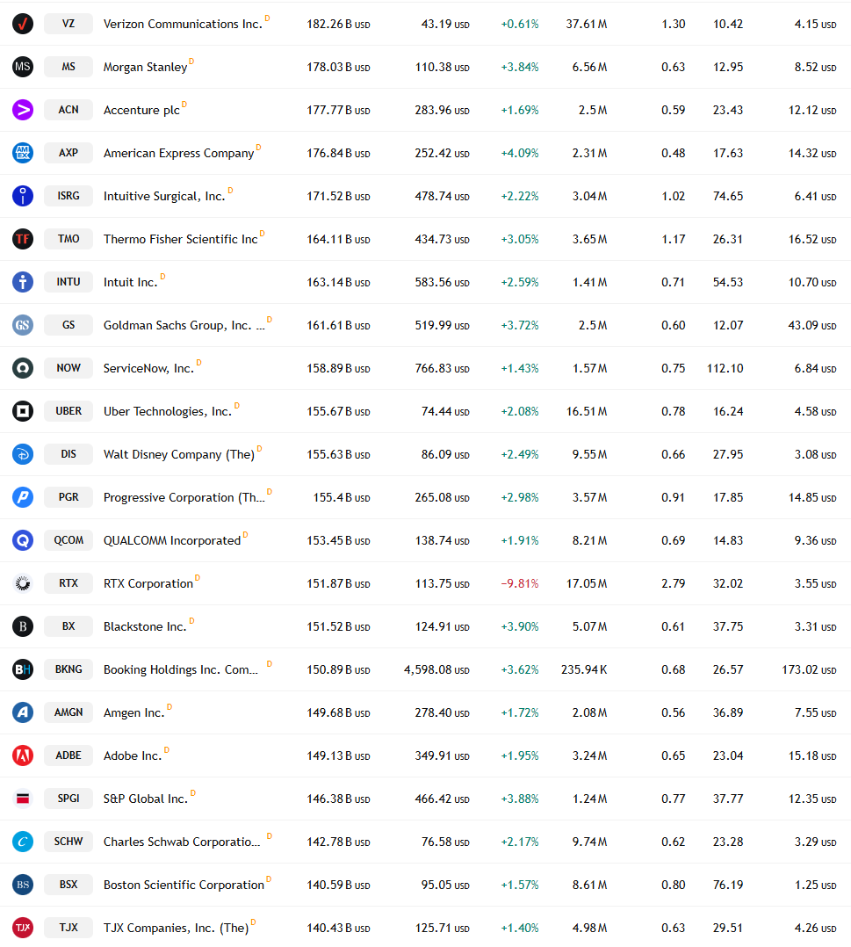Screen dimensions: 851x947
Task: Open the NOW ticker badge
Action: (69, 368)
